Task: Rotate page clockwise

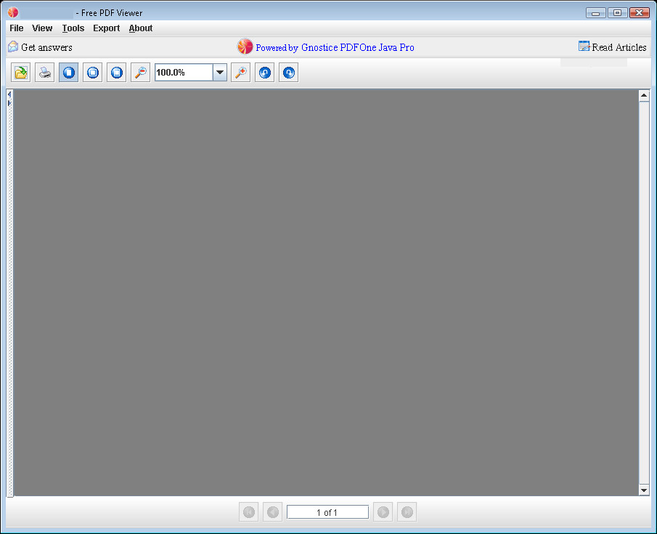Action: (x=288, y=73)
